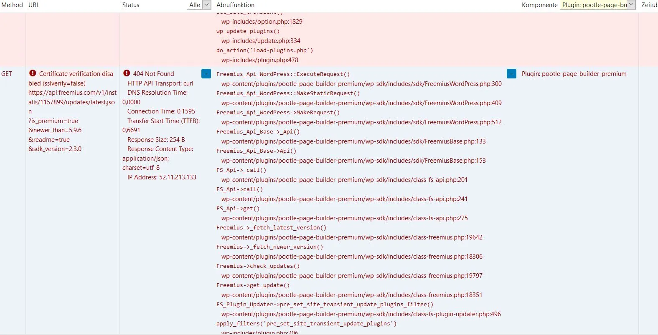658x335 pixels.
Task: Open class-freemius.php:19797 file path
Action: click(x=352, y=276)
